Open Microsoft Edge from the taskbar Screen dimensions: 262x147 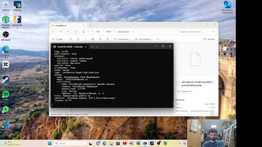pyautogui.click(x=104, y=143)
